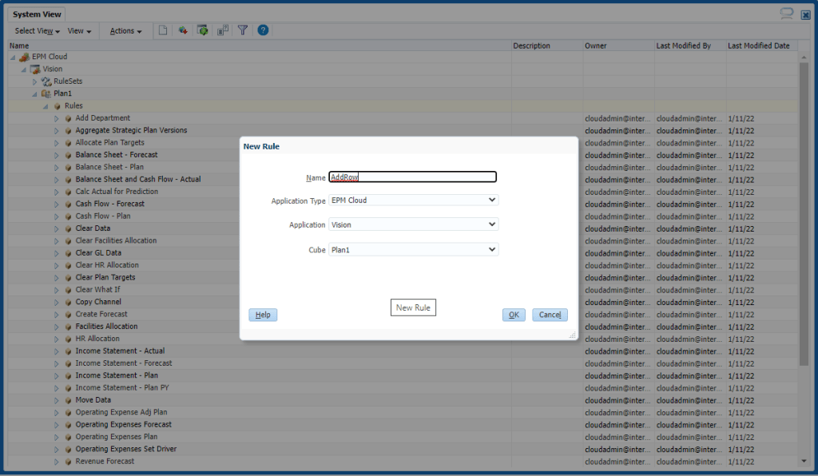
Task: Click the toolbar icon left of the funnel
Action: [223, 30]
